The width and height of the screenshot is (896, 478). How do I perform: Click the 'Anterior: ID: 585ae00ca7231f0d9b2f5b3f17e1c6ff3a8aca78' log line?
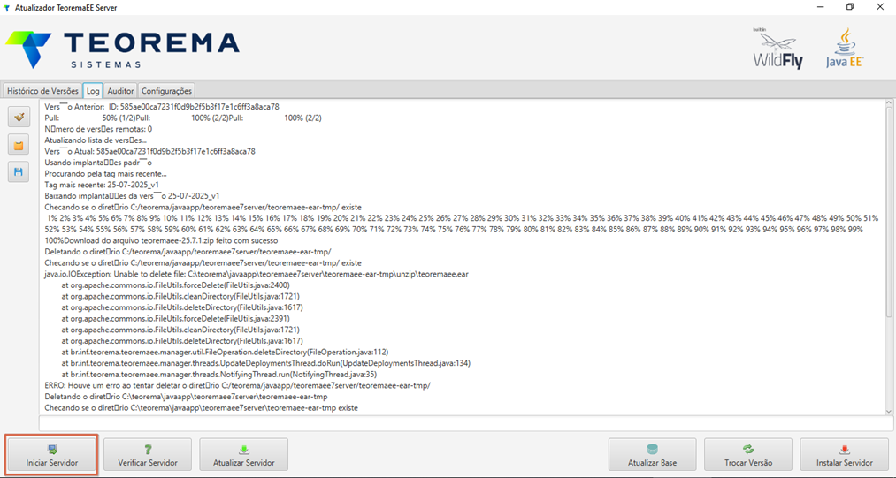click(x=162, y=107)
